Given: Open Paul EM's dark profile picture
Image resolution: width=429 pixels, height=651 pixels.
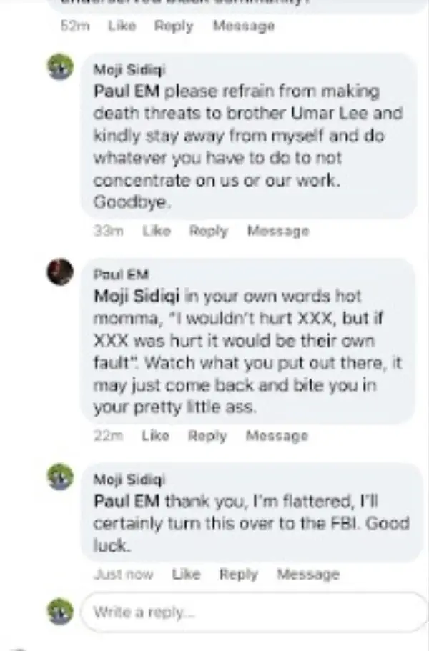Looking at the screenshot, I should coord(61,272).
